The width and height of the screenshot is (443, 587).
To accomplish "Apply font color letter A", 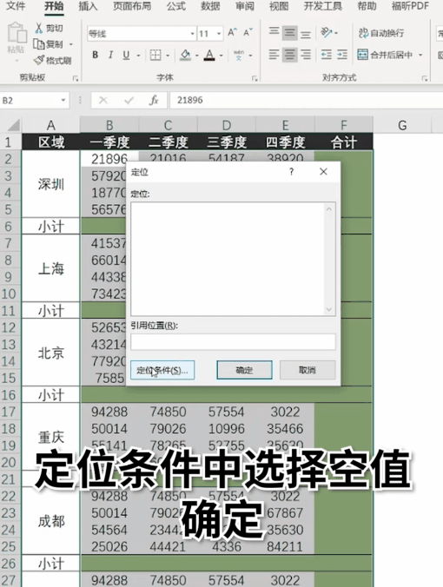I will [209, 55].
